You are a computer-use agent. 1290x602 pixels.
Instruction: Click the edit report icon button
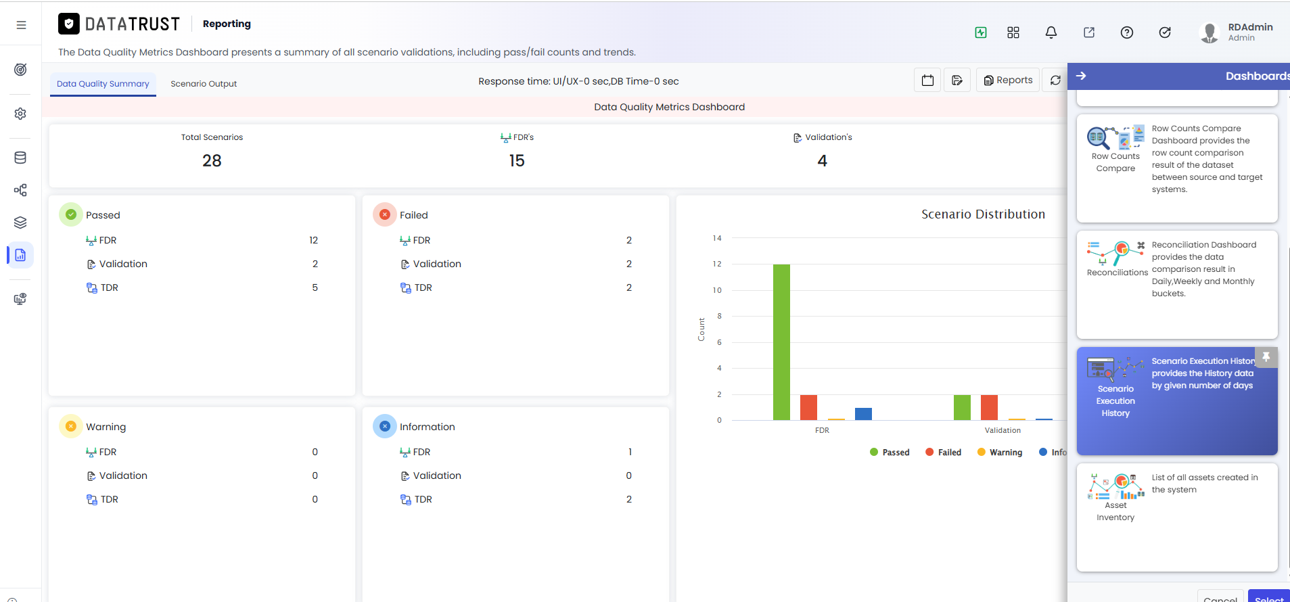coord(957,80)
